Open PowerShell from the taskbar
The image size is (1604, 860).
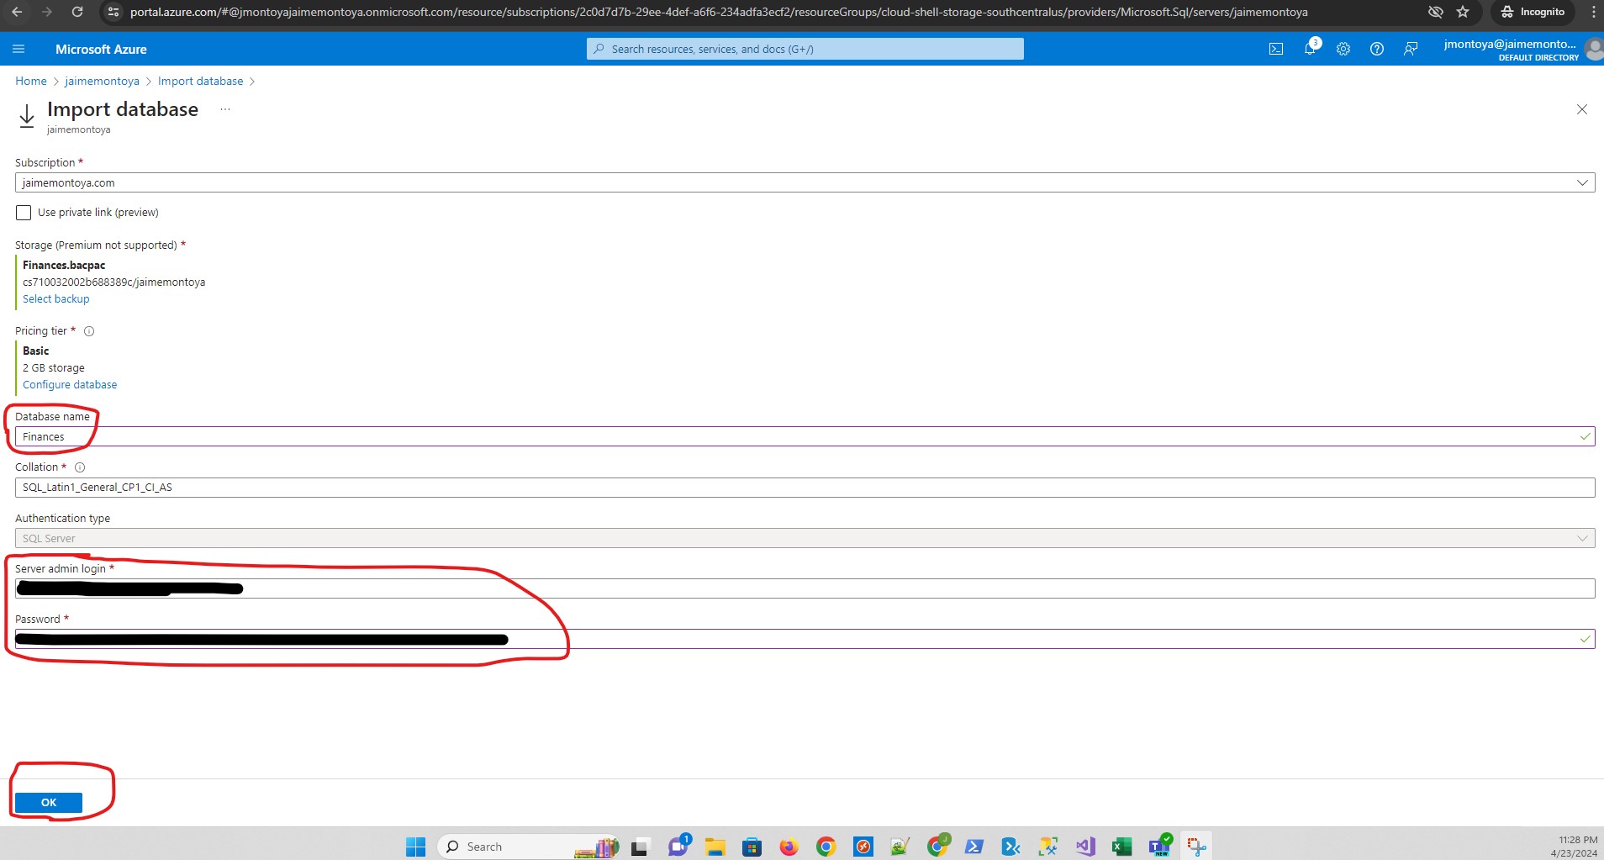click(x=973, y=847)
